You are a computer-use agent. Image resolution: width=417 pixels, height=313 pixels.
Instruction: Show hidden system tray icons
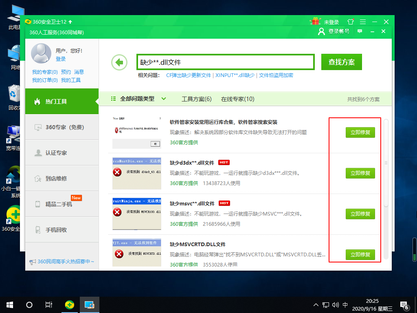(x=316, y=304)
